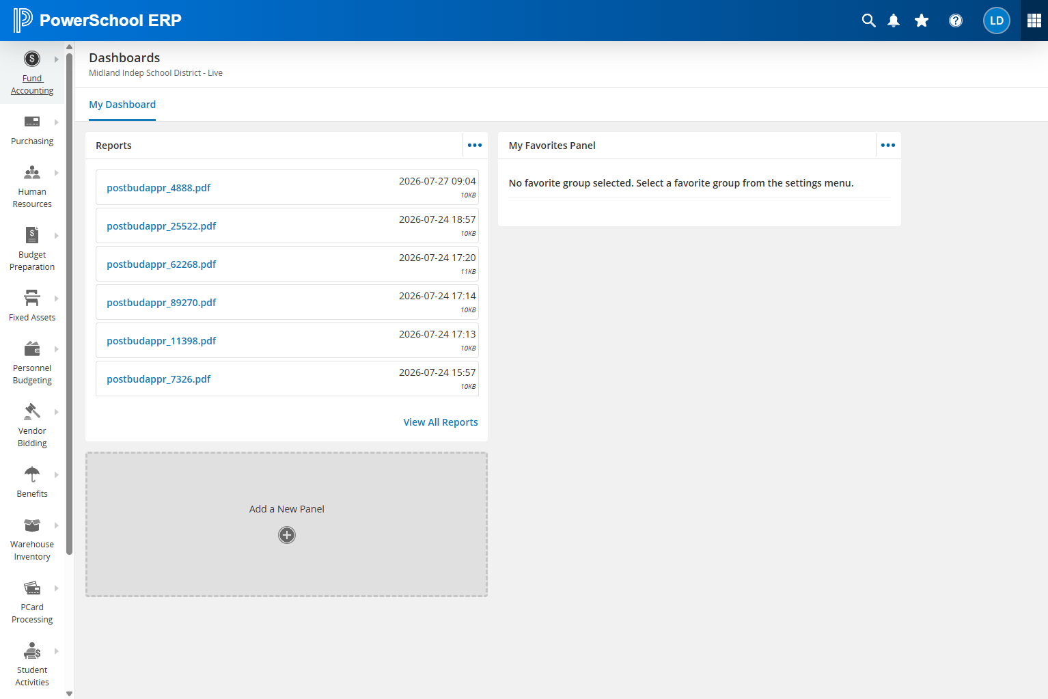
Task: Expand the Budget Preparation submenu arrow
Action: [57, 236]
